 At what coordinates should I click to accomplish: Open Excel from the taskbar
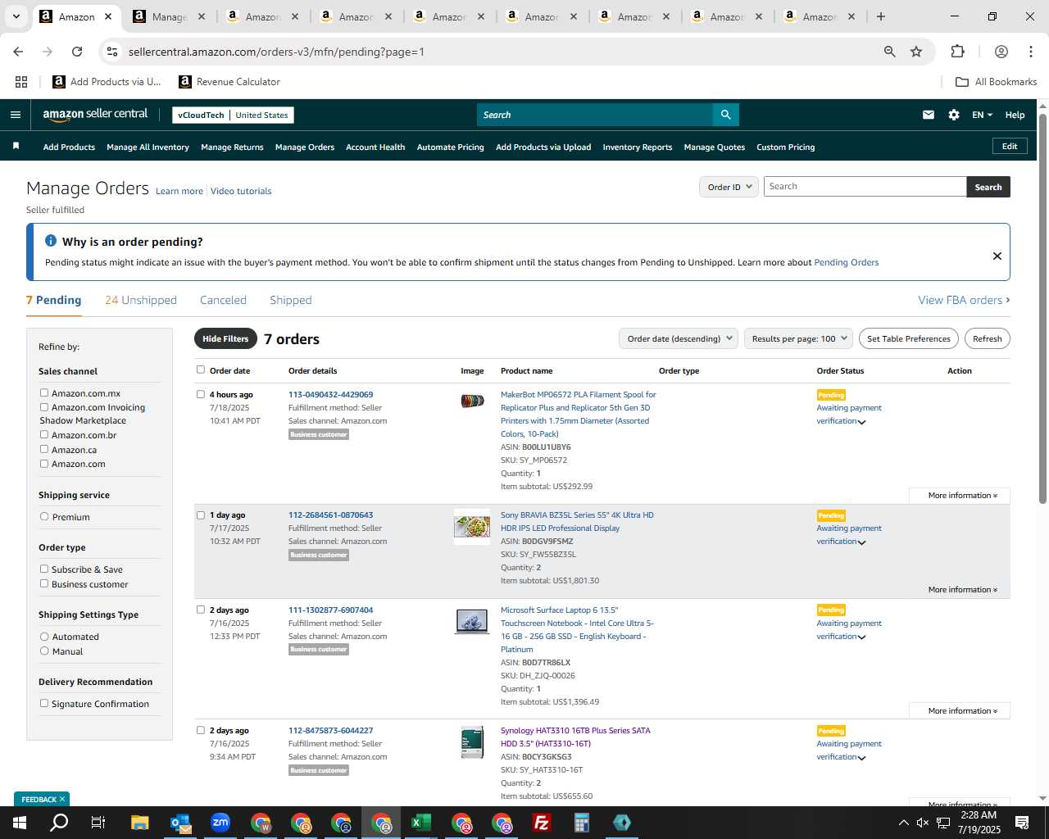[x=421, y=823]
